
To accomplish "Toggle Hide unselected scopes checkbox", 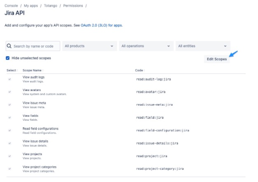I will (7, 58).
